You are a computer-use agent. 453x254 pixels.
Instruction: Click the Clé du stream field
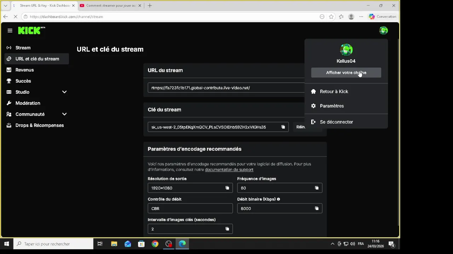coord(218,127)
